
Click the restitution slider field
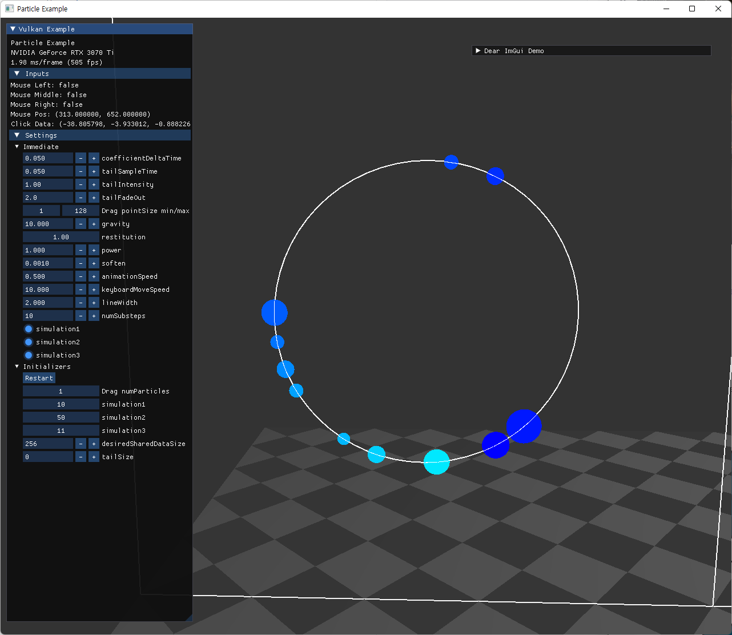[x=61, y=237]
